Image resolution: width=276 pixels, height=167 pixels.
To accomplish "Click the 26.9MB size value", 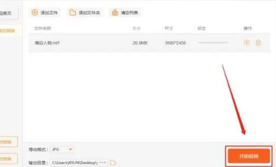I will (140, 43).
